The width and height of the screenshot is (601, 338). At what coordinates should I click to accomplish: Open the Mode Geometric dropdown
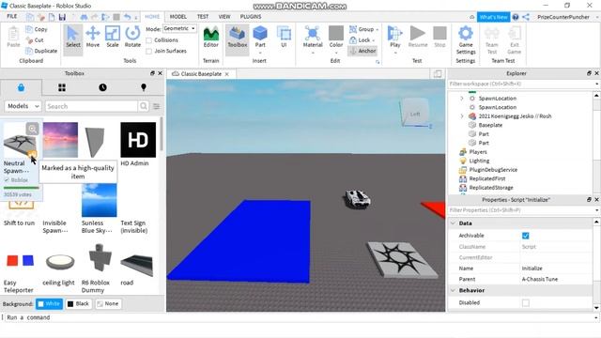179,28
